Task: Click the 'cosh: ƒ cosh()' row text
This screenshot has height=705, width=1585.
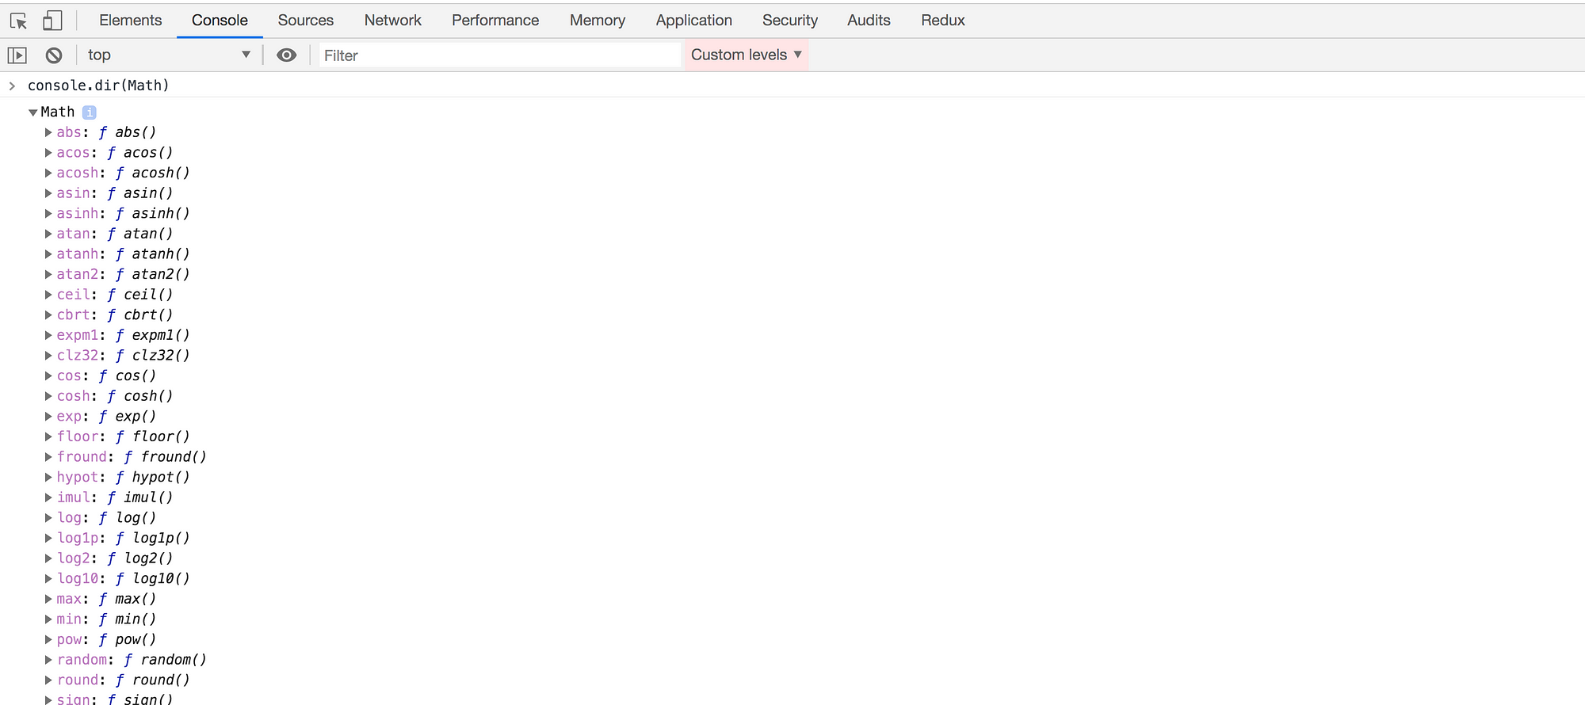Action: pos(115,396)
